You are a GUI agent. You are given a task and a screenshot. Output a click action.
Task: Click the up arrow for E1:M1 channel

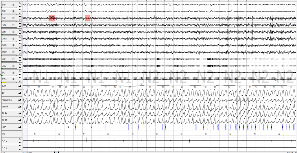(x=19, y=3)
